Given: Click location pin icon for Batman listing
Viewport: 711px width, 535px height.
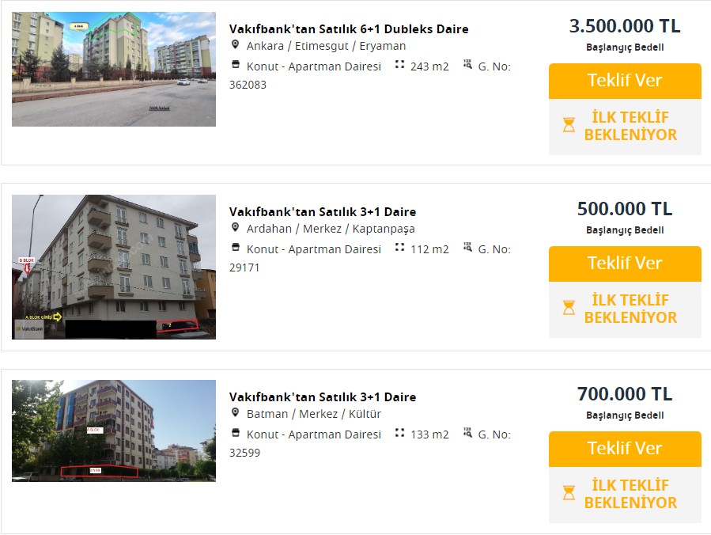Looking at the screenshot, I should pos(235,413).
